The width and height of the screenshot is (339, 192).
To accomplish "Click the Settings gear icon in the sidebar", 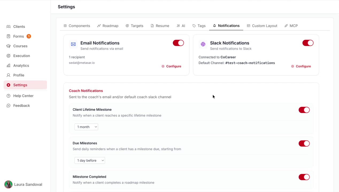I will (9, 85).
